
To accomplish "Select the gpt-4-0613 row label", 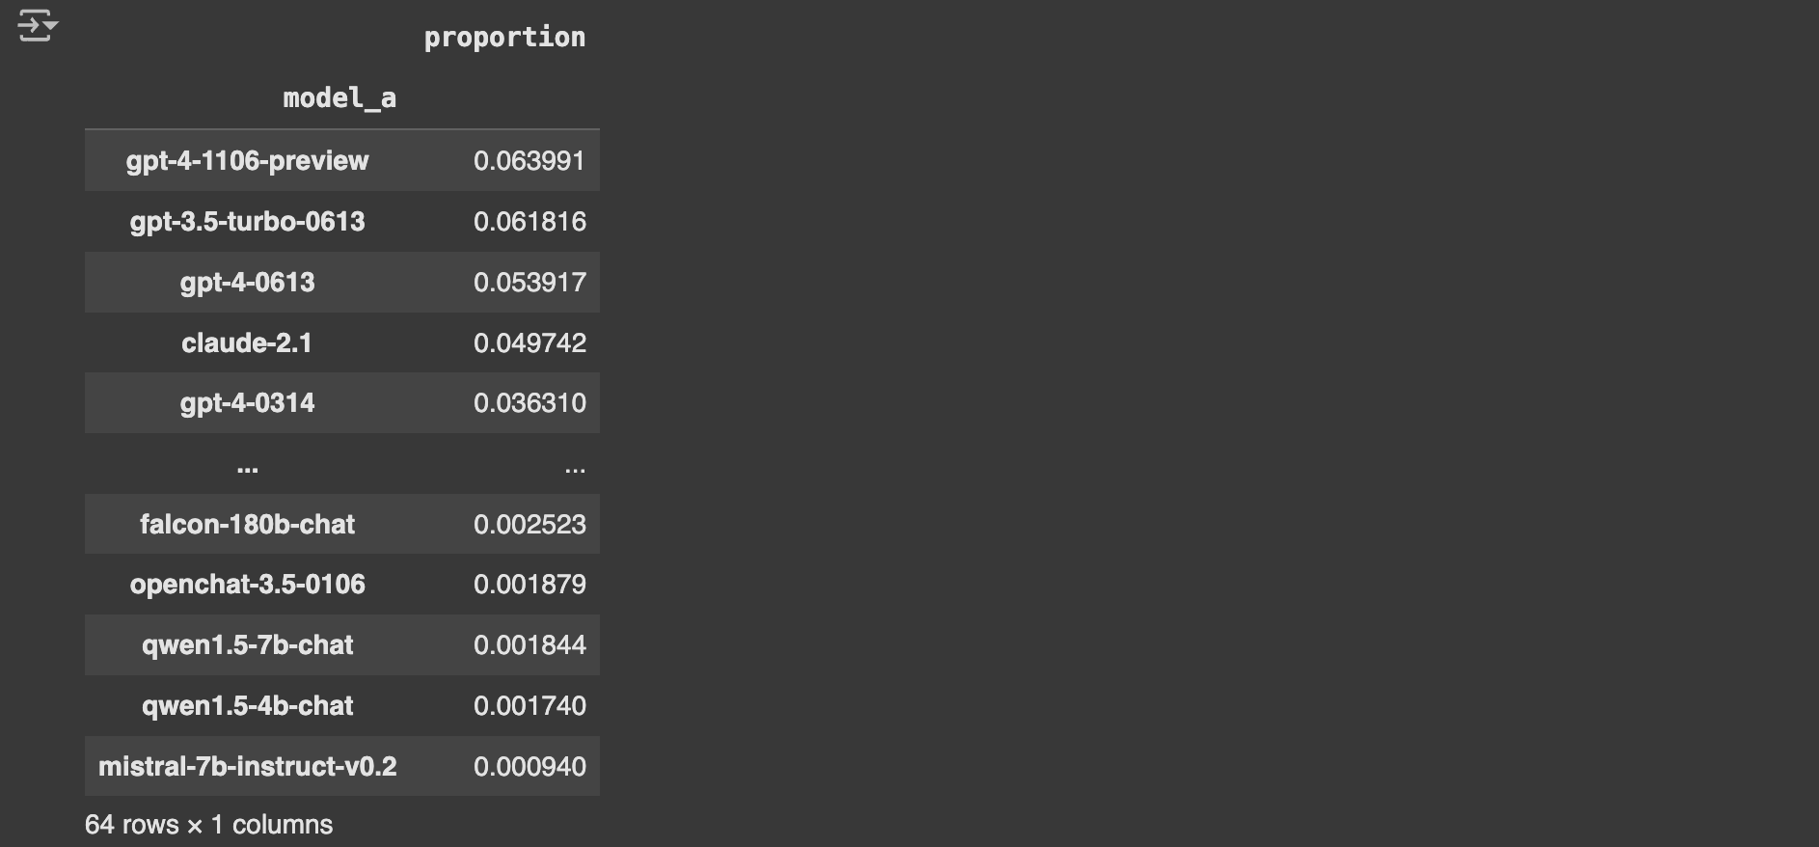I will [247, 282].
